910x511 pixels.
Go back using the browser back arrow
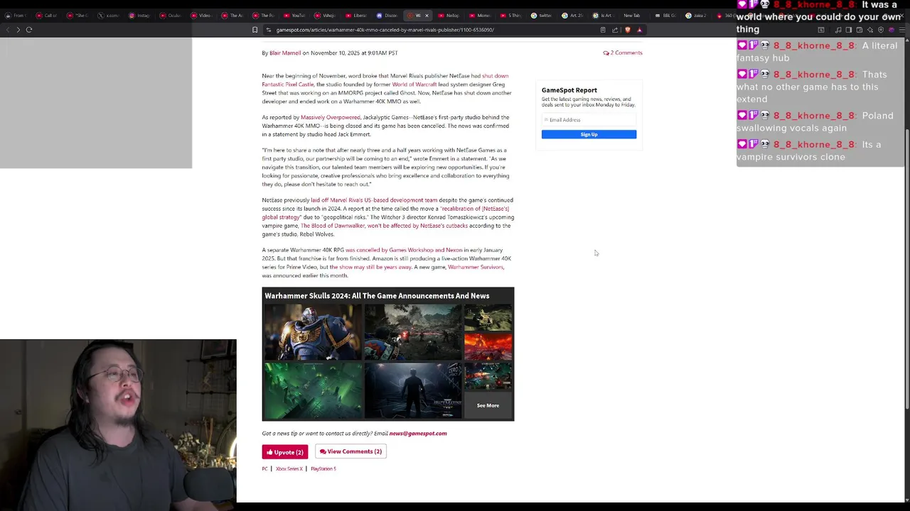(8, 30)
